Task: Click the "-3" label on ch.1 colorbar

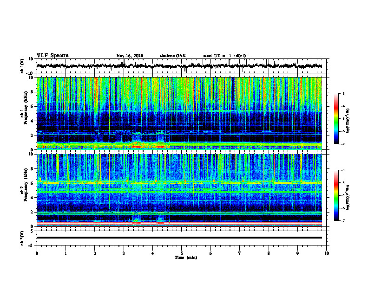Action: pos(342,93)
